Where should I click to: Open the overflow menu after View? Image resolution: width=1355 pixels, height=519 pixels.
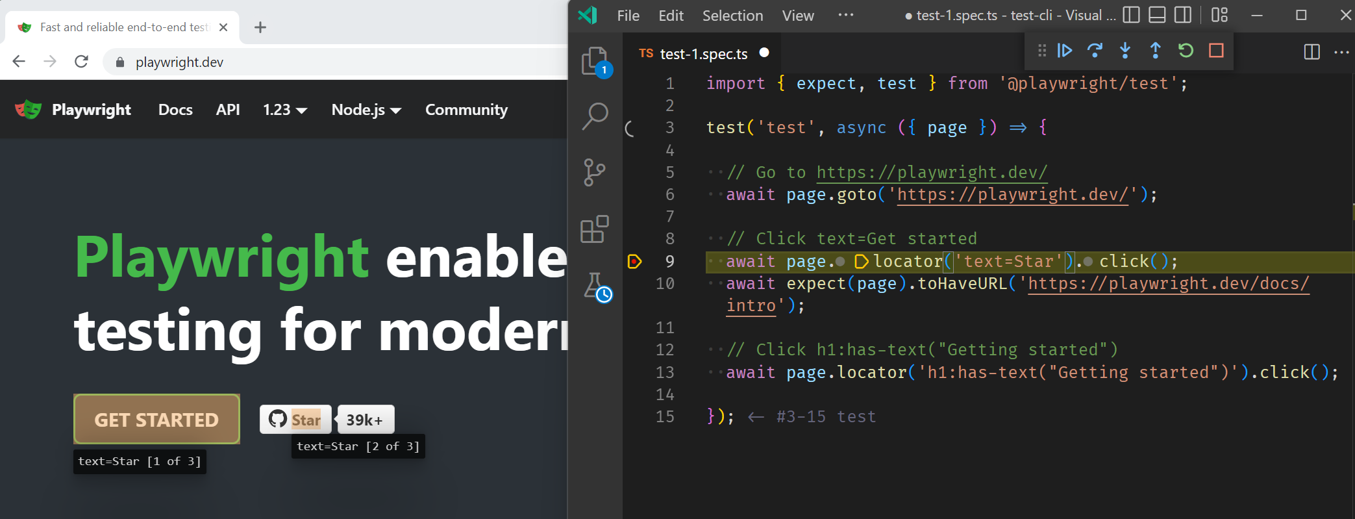pyautogui.click(x=846, y=15)
